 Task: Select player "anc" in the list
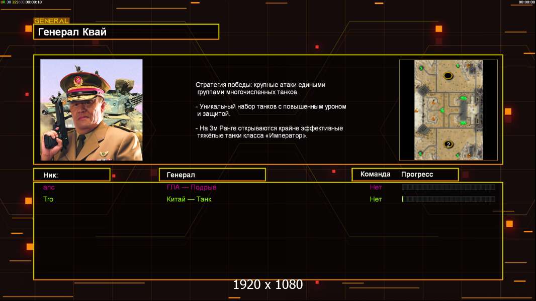click(x=48, y=187)
